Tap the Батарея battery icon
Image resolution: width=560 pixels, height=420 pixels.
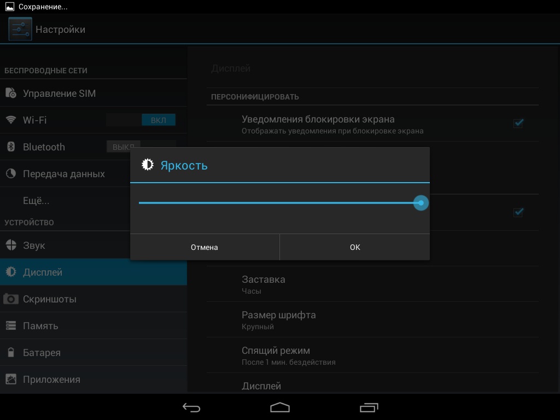click(11, 353)
